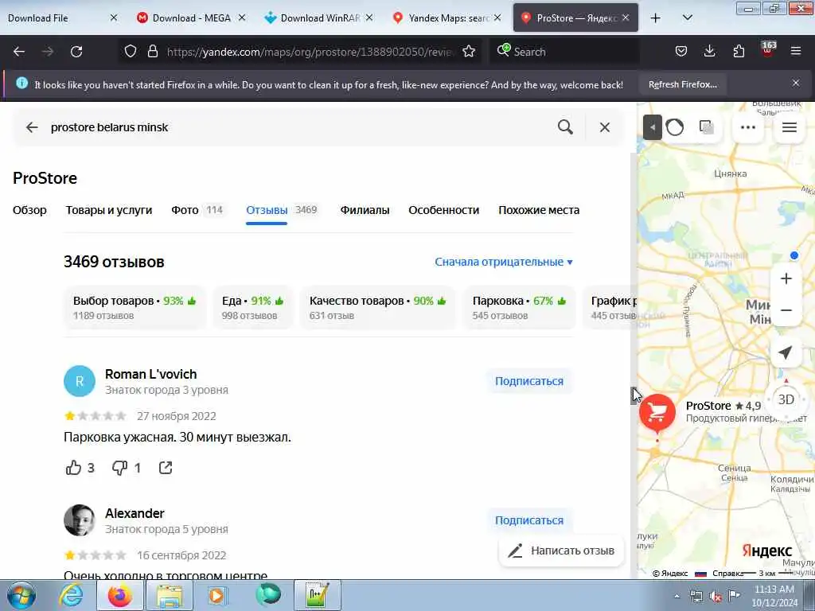Image resolution: width=815 pixels, height=611 pixels.
Task: Switch to the Фото tab
Action: pos(197,210)
